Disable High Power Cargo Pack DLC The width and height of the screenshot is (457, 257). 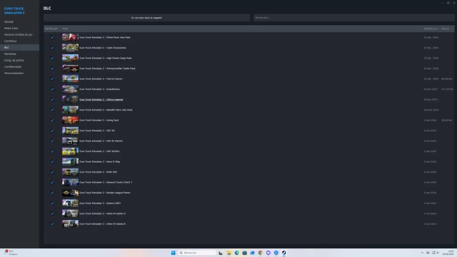point(52,58)
